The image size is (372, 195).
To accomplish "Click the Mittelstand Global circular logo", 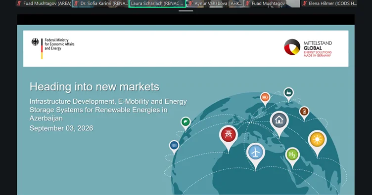I will coord(292,47).
